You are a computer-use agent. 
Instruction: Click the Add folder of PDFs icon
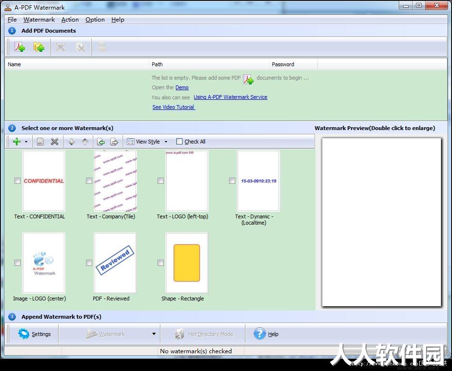(x=39, y=47)
